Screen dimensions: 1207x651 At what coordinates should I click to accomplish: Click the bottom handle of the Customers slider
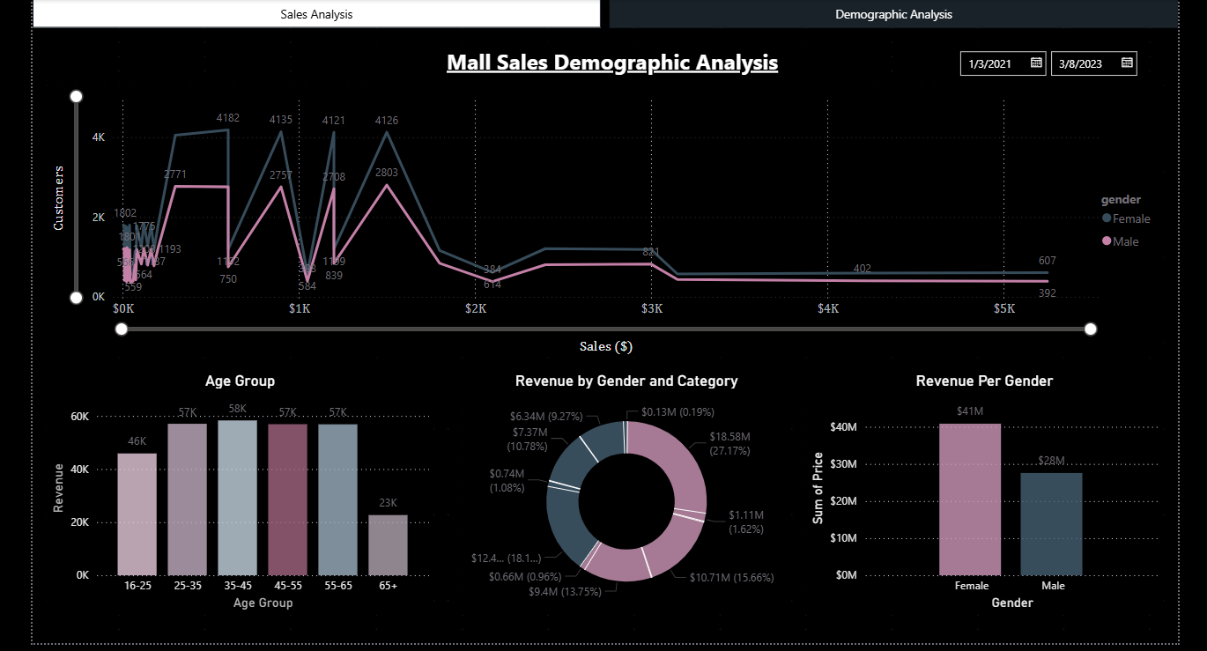77,297
